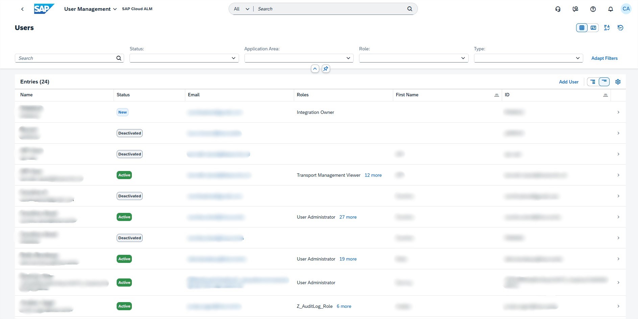Switch to table grid view
Viewport: 638px width, 319px height.
(x=582, y=28)
